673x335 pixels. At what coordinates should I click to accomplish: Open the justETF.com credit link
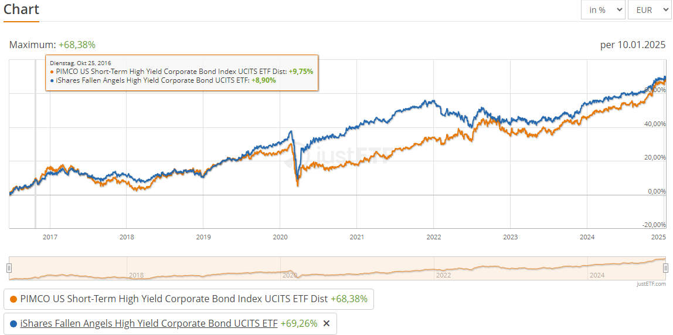(x=651, y=284)
